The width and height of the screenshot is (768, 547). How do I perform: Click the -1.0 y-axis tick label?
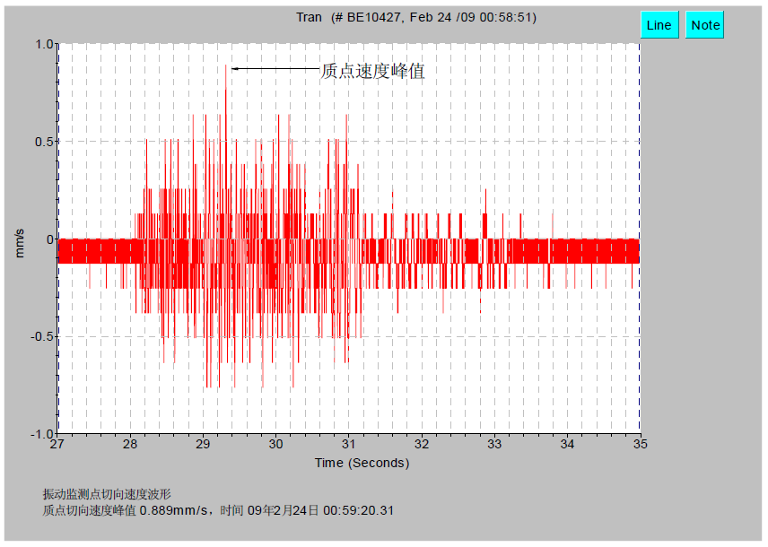pos(41,434)
